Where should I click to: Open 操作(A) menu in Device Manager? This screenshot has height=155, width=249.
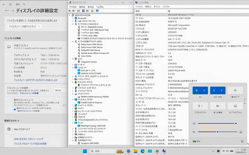[x=82, y=7]
